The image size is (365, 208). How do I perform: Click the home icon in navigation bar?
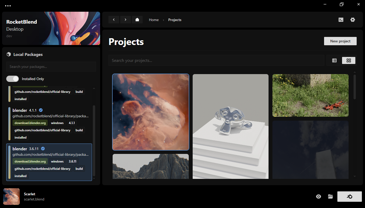click(x=137, y=20)
